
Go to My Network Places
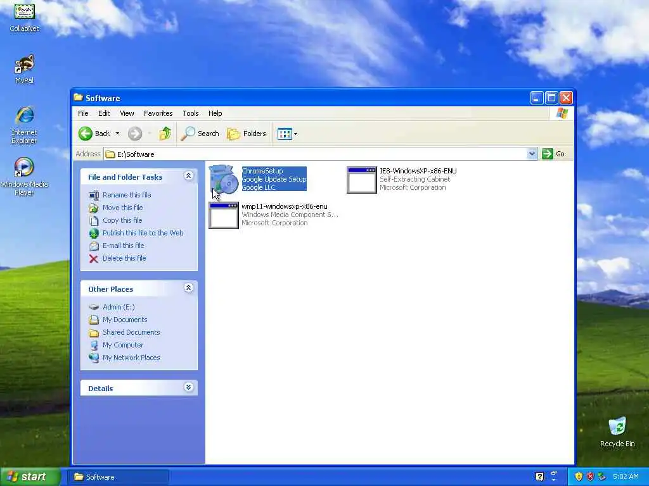coord(131,358)
